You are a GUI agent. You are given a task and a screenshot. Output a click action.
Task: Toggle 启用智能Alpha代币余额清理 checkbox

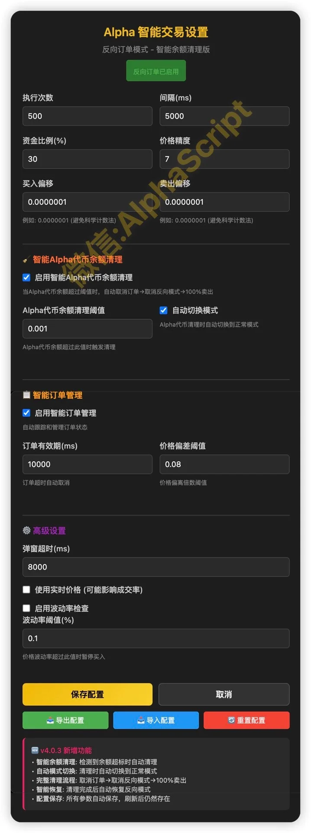[x=26, y=277]
